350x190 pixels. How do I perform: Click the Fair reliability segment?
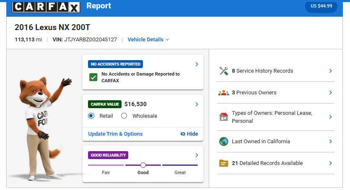pos(106,165)
